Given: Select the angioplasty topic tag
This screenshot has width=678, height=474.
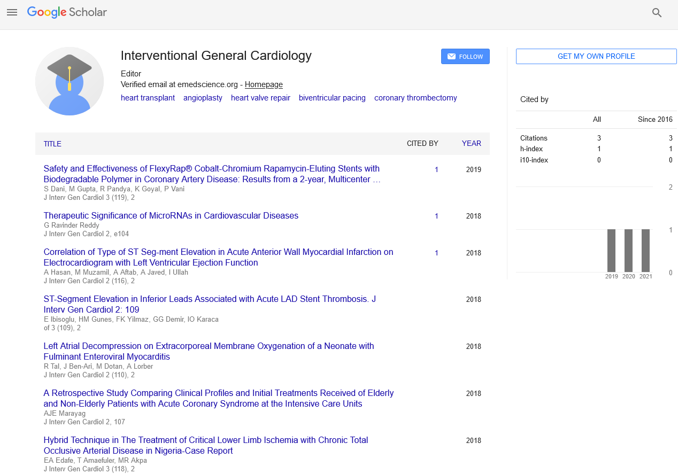Looking at the screenshot, I should click(x=203, y=98).
